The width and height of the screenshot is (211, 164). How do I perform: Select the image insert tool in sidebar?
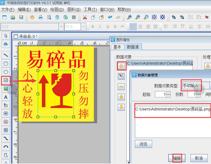coord(6,80)
